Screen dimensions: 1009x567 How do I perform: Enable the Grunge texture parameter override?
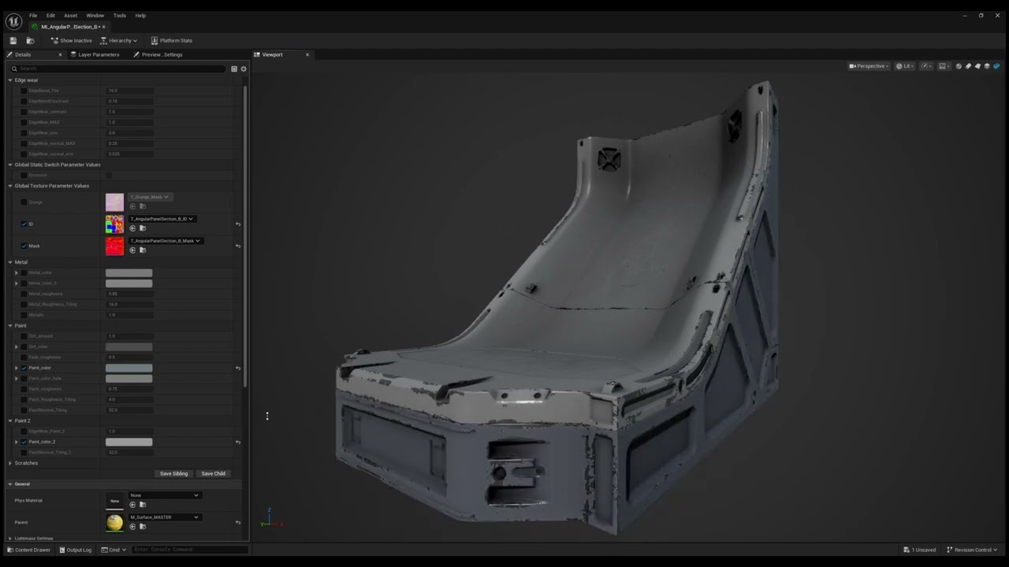[x=24, y=202]
